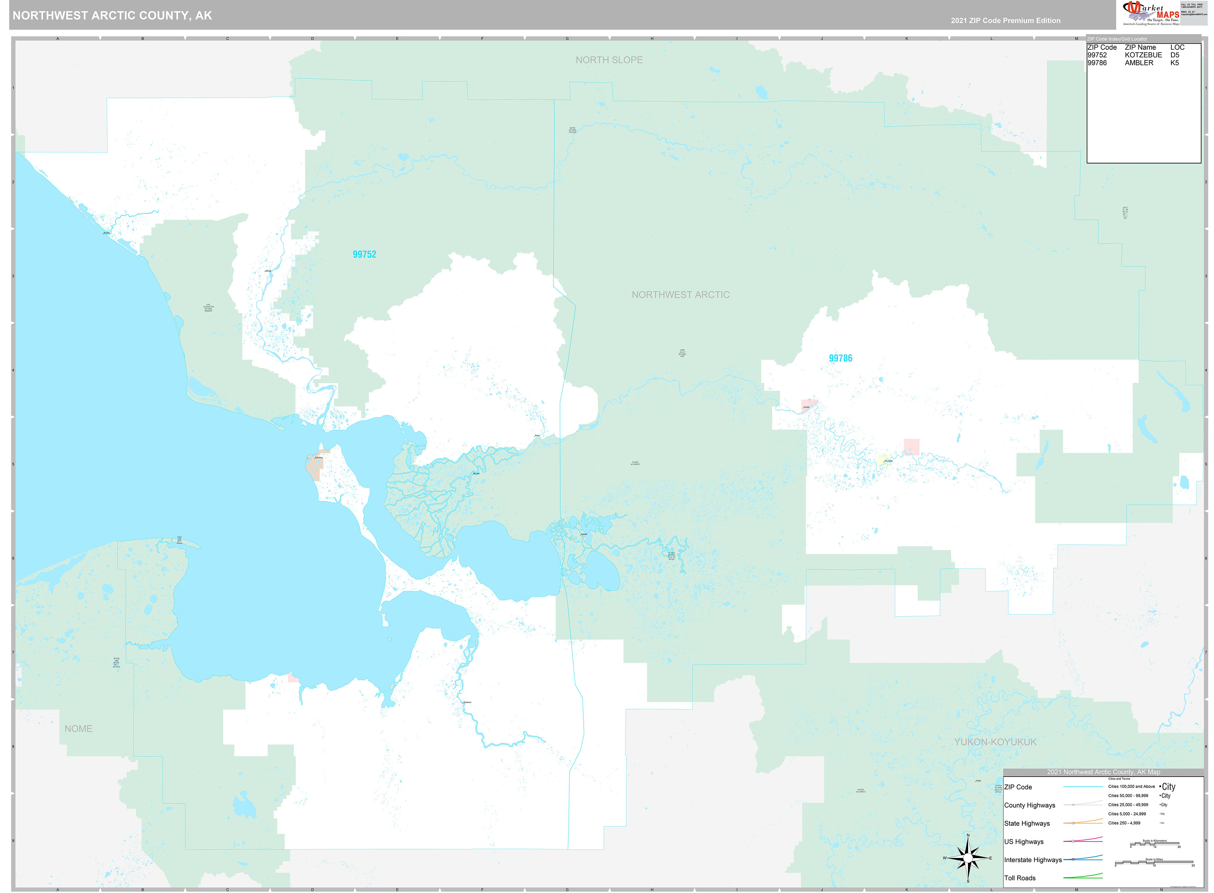Click the gray County Highways line symbol
Viewport: 1214px width, 893px height.
click(x=1084, y=805)
